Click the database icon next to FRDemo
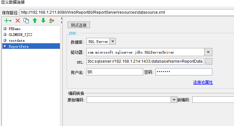This screenshot has height=126, width=234. [5, 28]
